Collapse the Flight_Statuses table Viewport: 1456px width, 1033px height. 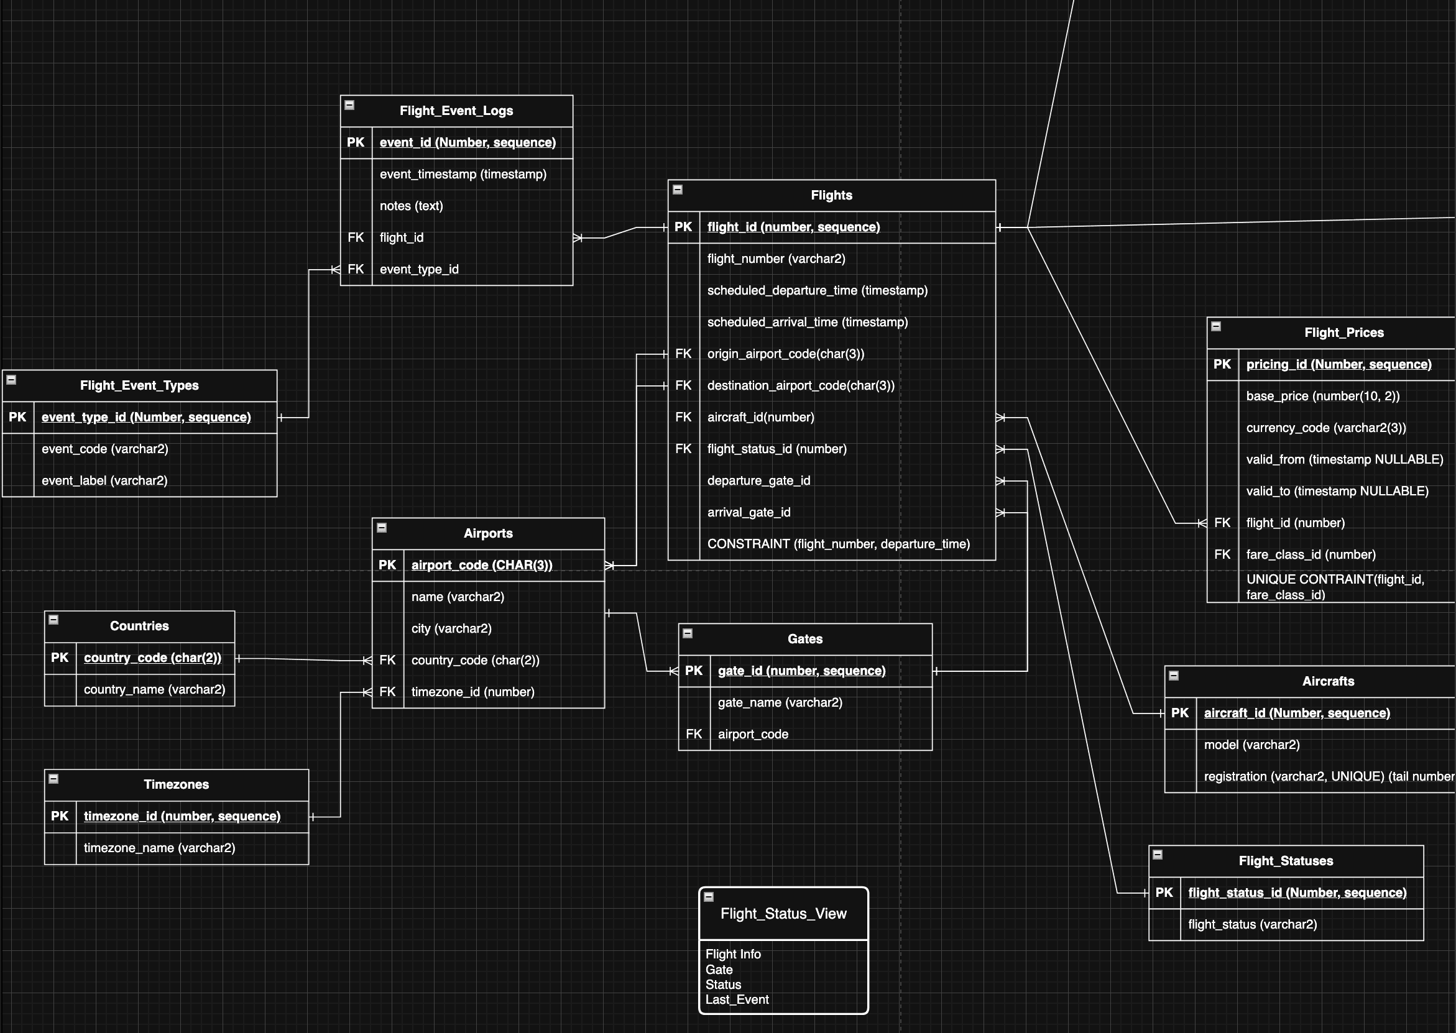tap(1156, 854)
